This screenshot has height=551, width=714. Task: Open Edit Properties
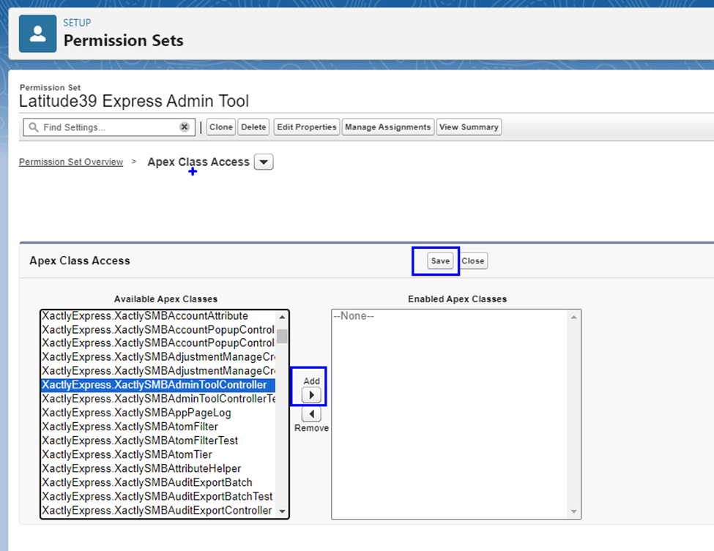point(306,127)
